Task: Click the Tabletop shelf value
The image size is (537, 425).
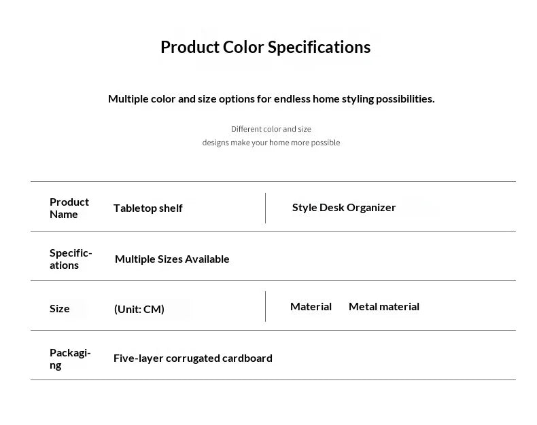Action: (x=148, y=208)
